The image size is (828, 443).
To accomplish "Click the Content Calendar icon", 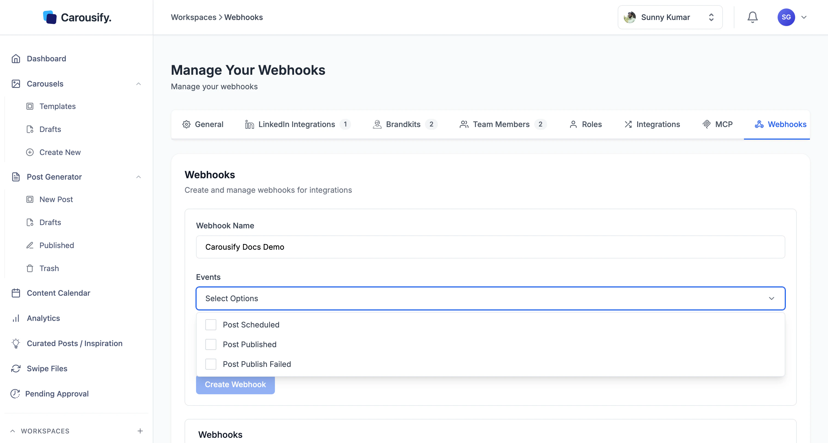I will 16,293.
